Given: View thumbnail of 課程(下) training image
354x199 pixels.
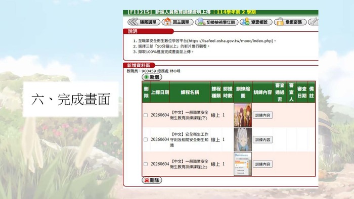Looking at the screenshot, I should (243, 115).
